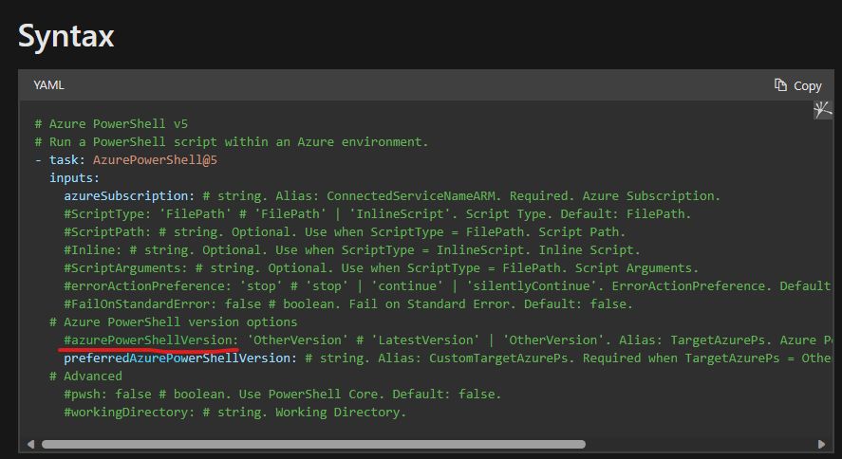The height and width of the screenshot is (459, 842).
Task: Click the copy icon beside Copy
Action: pyautogui.click(x=780, y=84)
